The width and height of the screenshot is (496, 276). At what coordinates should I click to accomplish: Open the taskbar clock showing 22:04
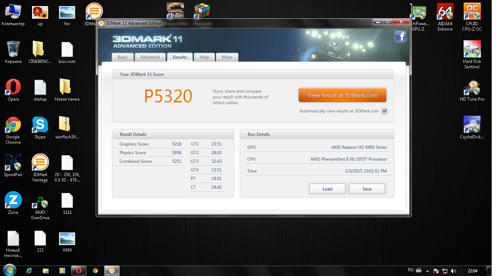[x=473, y=271]
